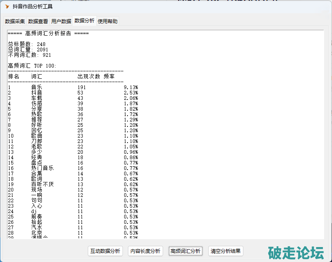This screenshot has width=332, height=262.
Task: Run 互动数据分析 with the bottom button
Action: (x=106, y=251)
